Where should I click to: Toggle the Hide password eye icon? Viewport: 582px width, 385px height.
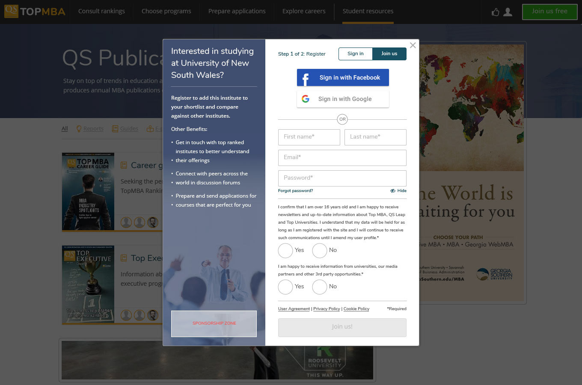click(393, 191)
